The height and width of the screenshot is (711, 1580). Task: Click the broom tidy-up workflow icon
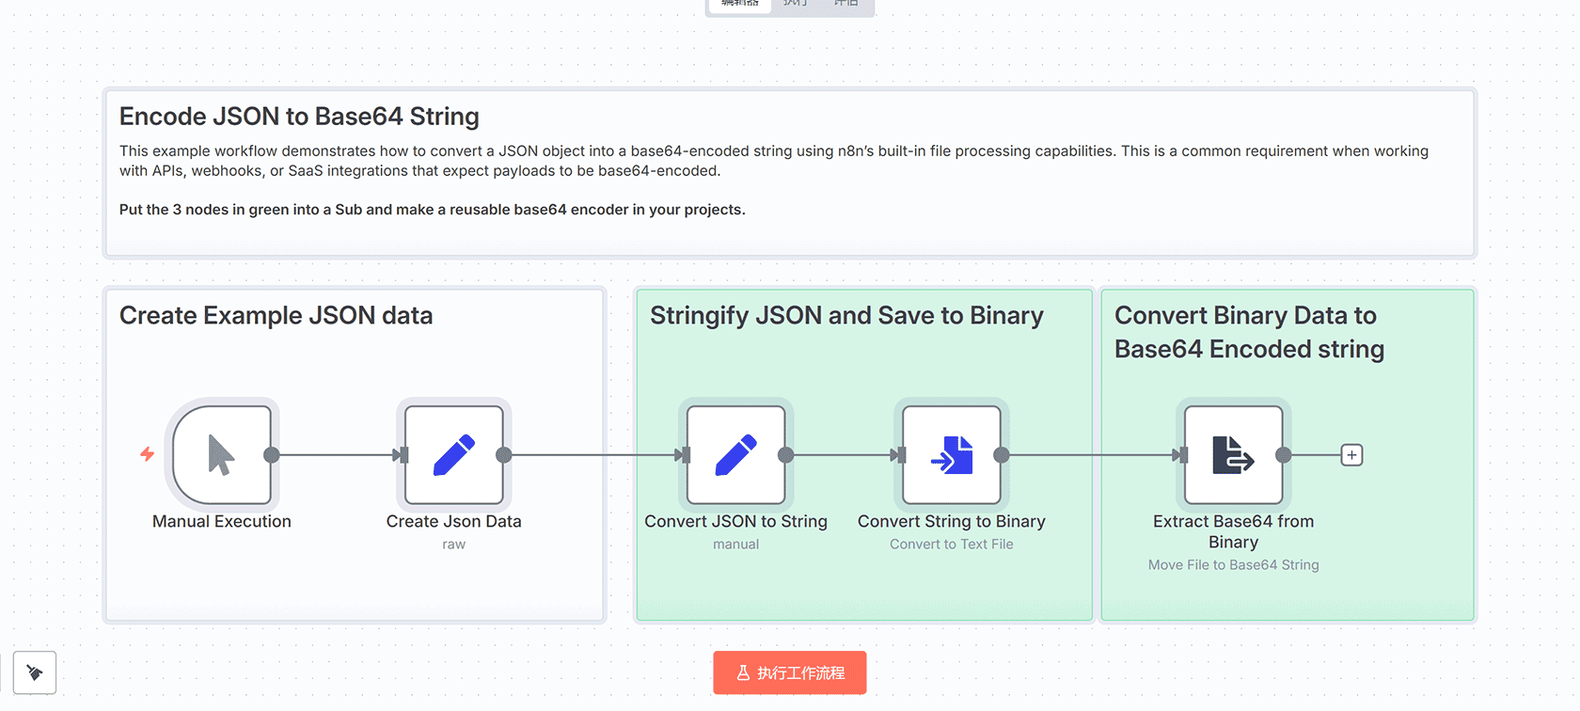click(x=35, y=672)
